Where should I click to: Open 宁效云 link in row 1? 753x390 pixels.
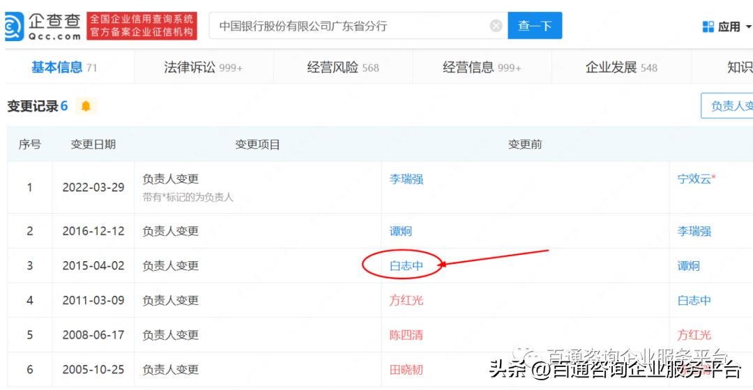coord(694,179)
